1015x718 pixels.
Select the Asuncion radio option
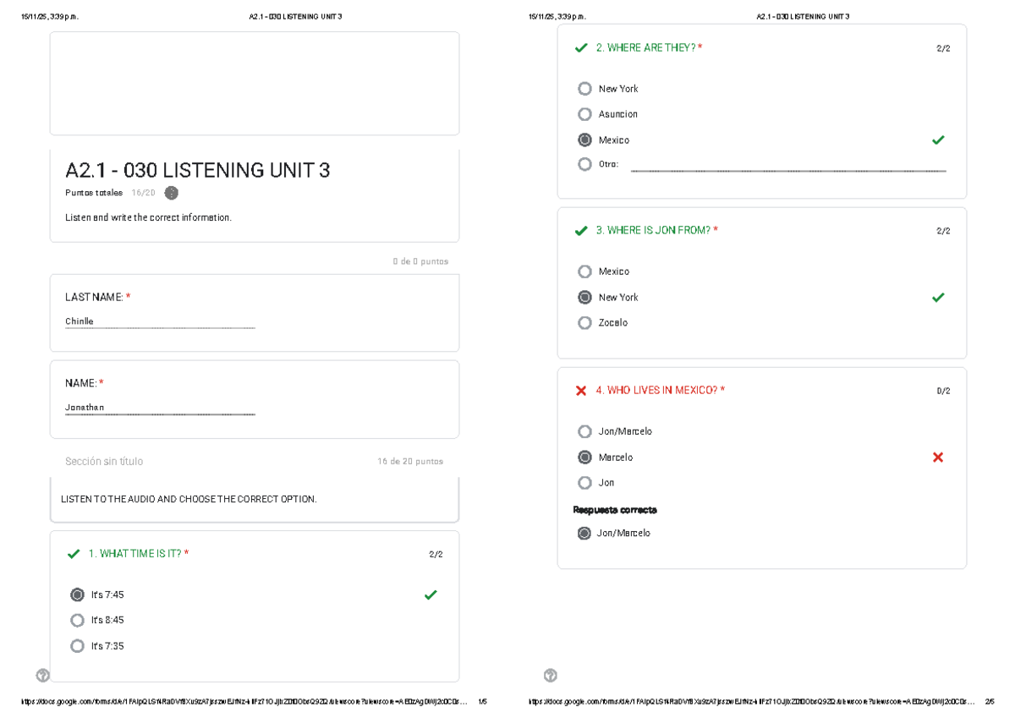coord(584,114)
